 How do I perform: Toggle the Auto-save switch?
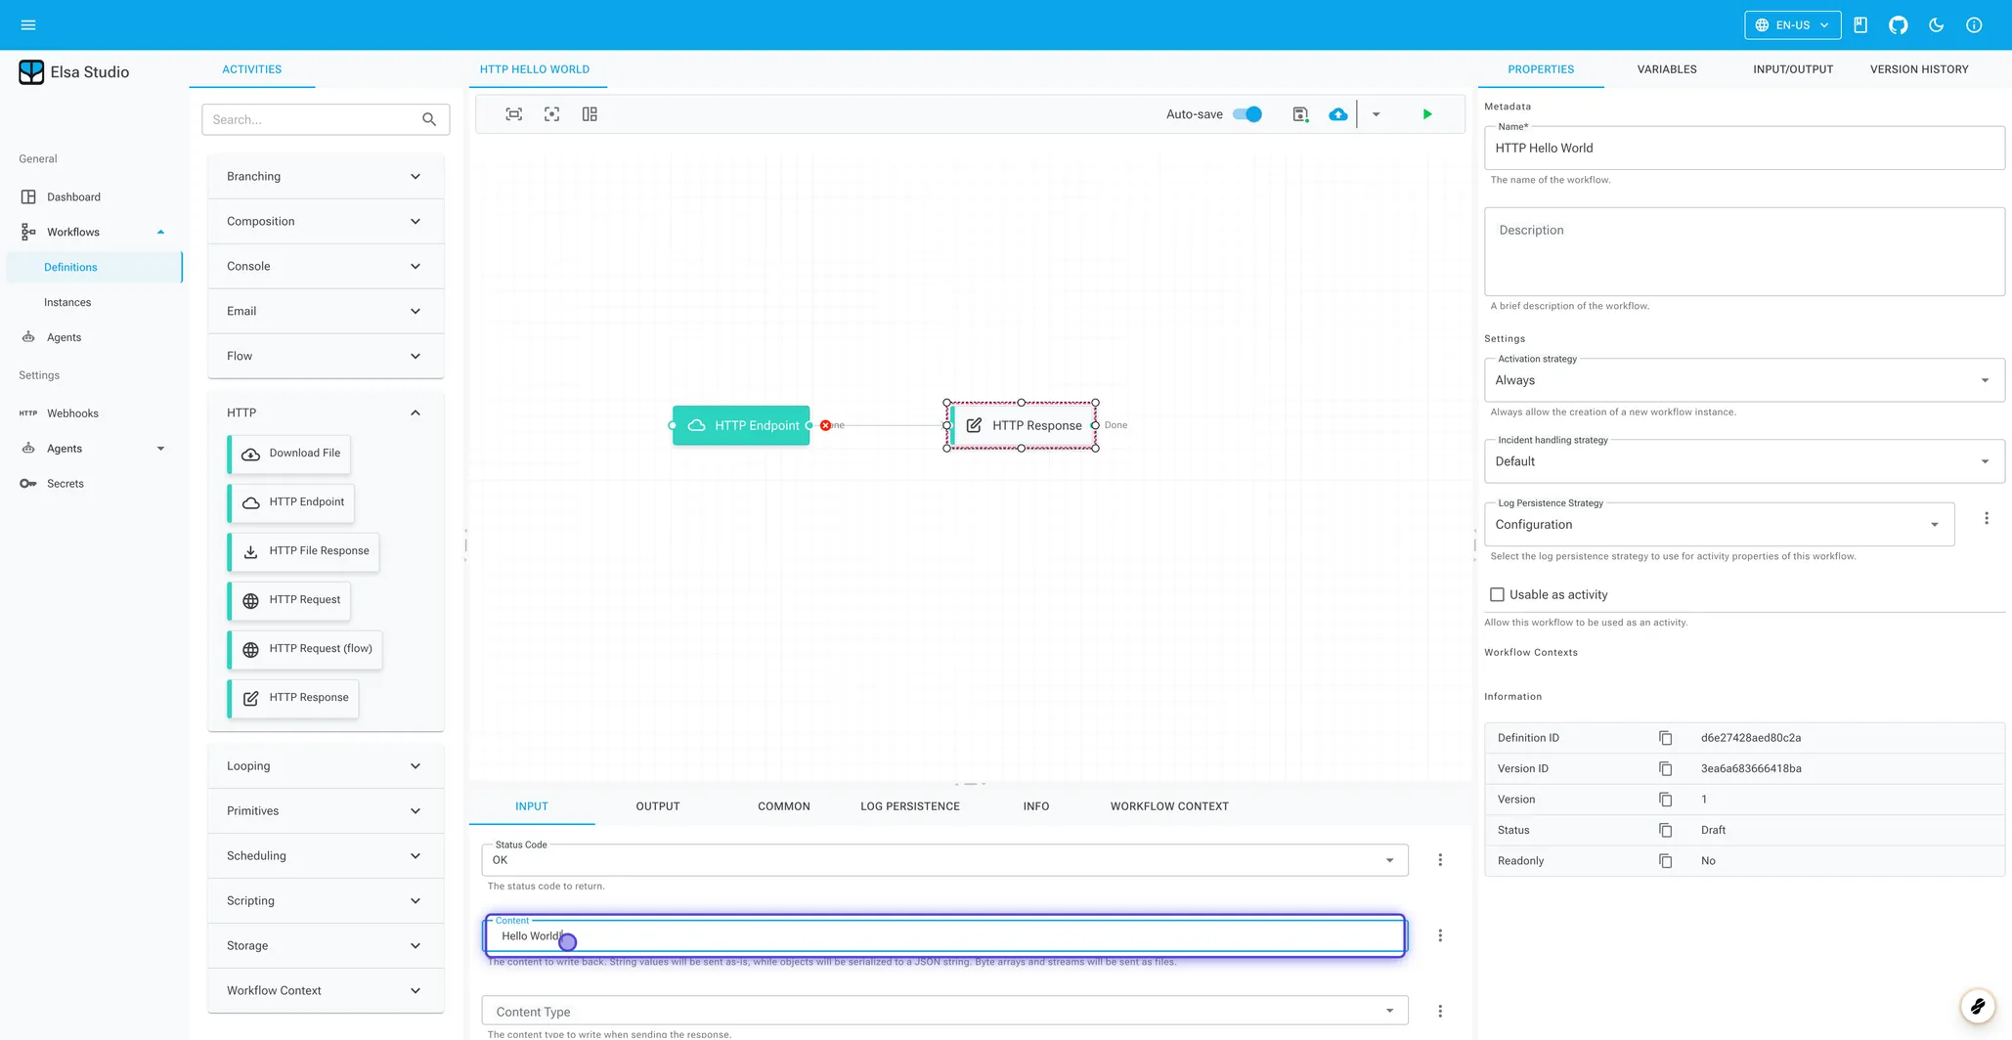click(x=1247, y=114)
